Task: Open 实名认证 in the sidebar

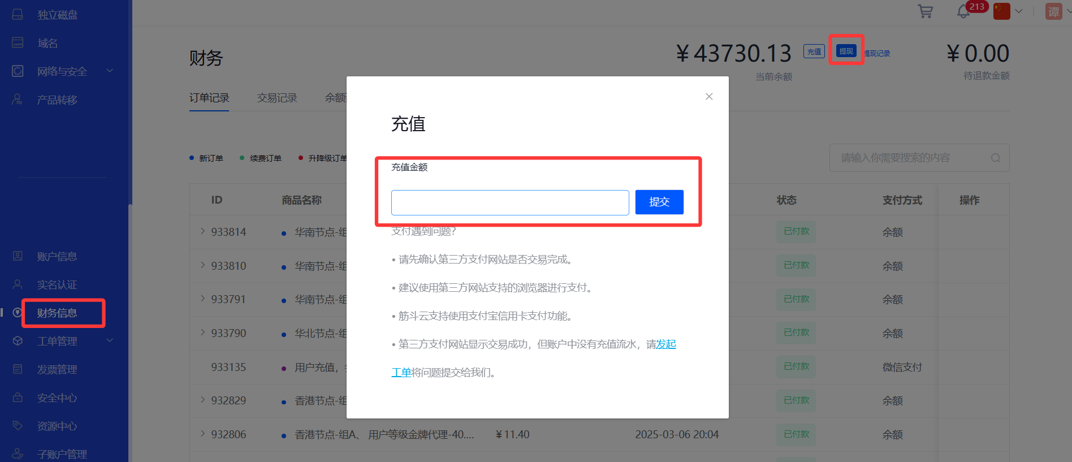Action: [57, 284]
